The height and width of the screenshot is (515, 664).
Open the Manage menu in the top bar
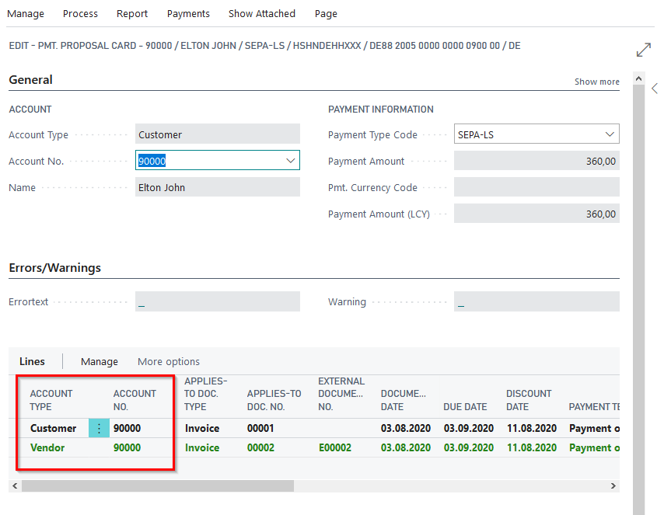tap(26, 13)
